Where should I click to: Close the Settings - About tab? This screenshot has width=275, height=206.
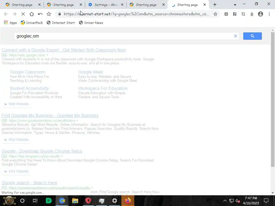click(x=122, y=5)
